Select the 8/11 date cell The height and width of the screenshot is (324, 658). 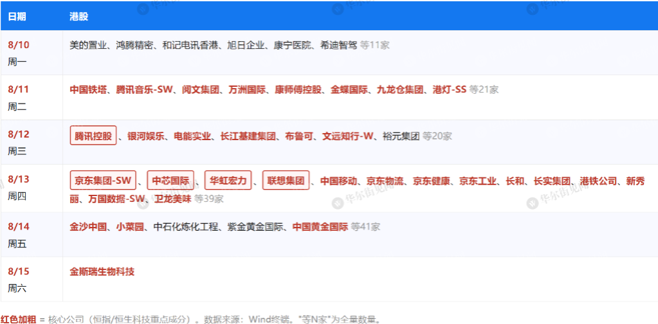(x=32, y=97)
